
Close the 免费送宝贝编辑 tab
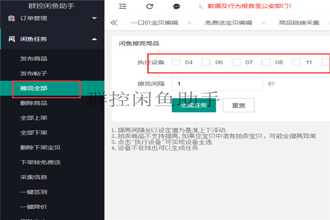[263, 23]
